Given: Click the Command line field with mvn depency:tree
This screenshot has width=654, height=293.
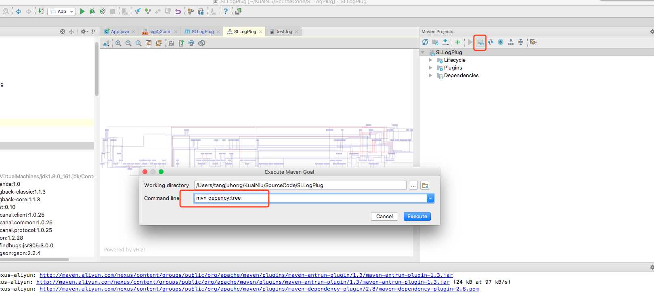Looking at the screenshot, I should tap(310, 198).
